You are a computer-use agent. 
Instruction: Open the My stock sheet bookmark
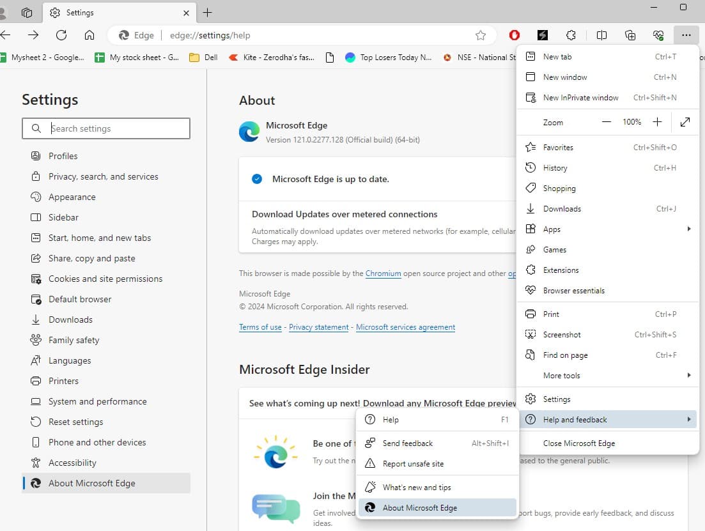coord(137,57)
